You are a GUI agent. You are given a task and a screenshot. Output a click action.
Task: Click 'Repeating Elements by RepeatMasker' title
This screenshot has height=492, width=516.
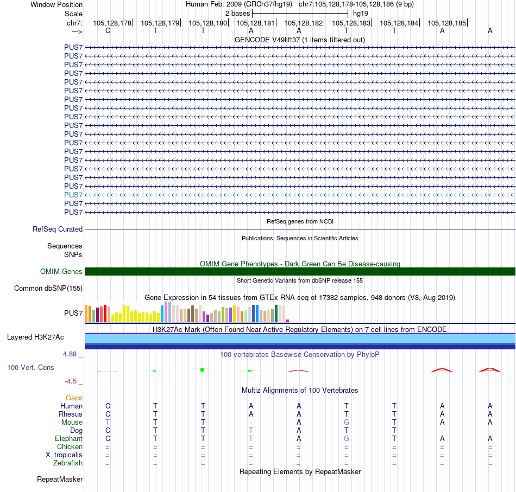pyautogui.click(x=300, y=471)
